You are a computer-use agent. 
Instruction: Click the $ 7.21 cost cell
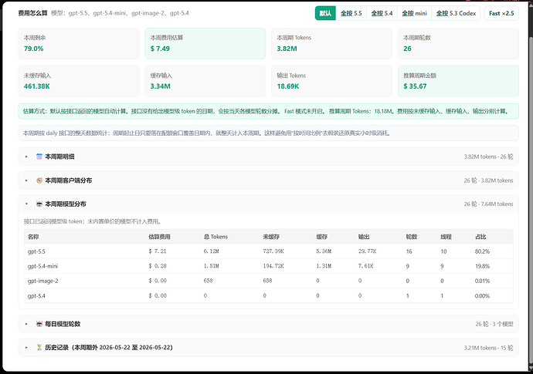(x=158, y=251)
